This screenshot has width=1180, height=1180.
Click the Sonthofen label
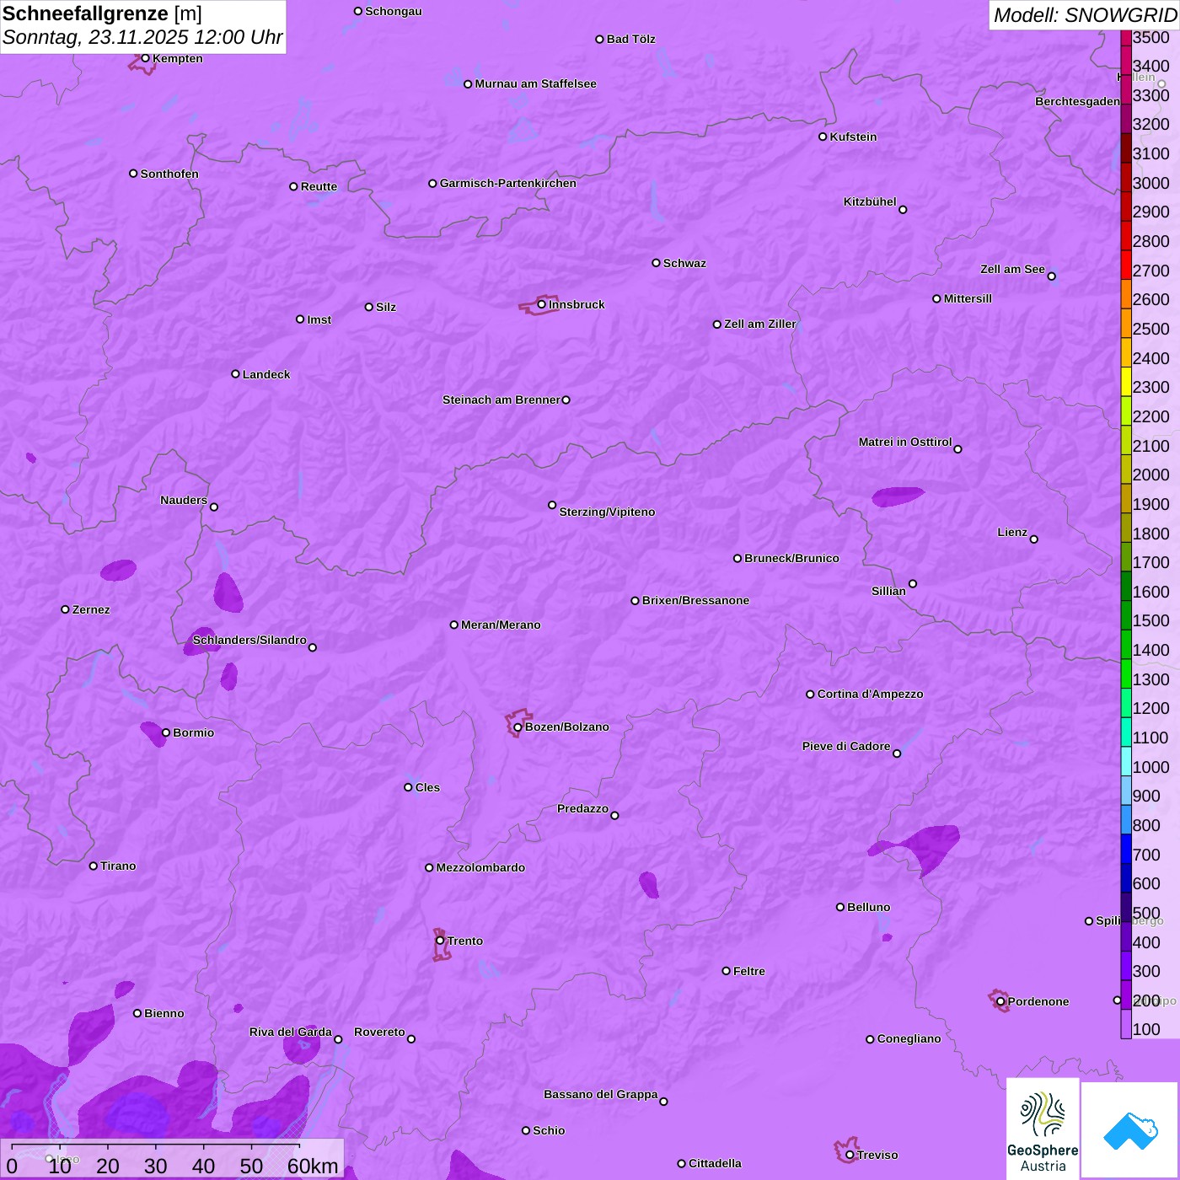[x=169, y=174]
